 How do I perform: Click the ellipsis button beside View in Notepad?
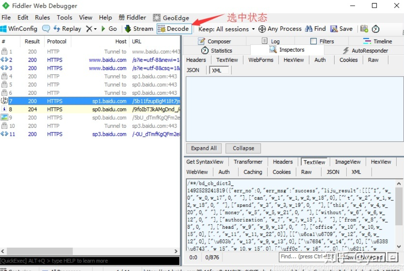point(392,257)
